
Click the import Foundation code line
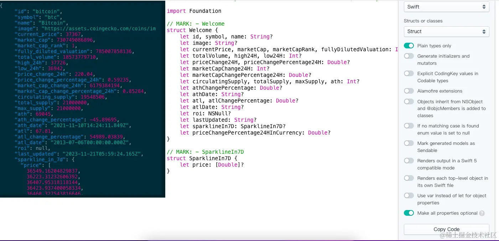click(x=194, y=11)
